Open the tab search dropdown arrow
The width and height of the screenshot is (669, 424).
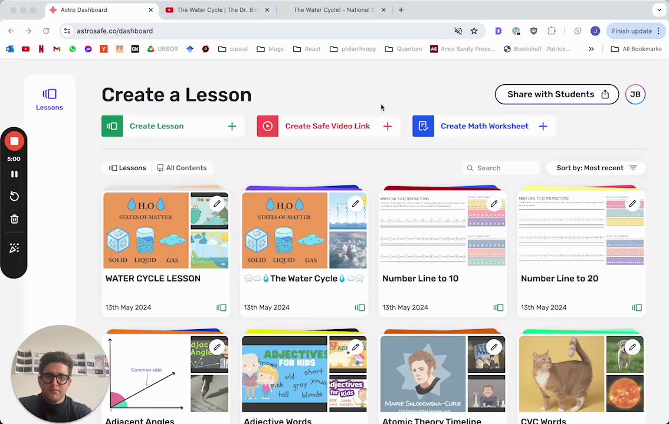coord(659,9)
